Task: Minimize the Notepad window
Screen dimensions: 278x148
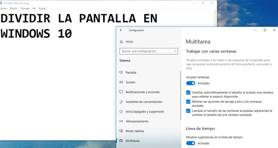Action: [194, 3]
